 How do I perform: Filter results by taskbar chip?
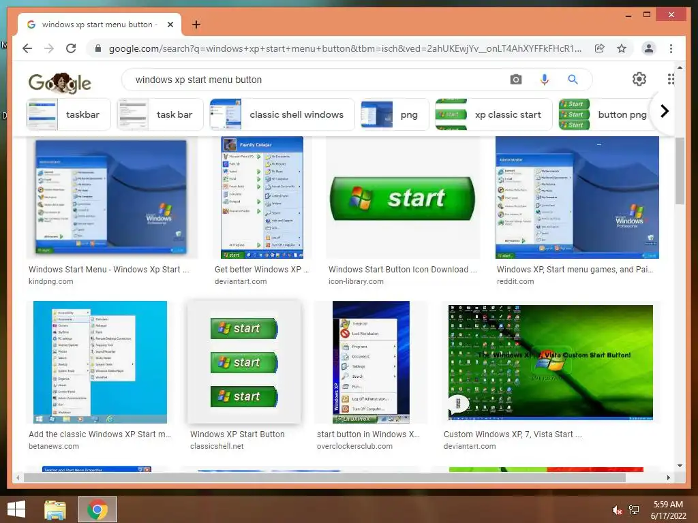point(68,114)
